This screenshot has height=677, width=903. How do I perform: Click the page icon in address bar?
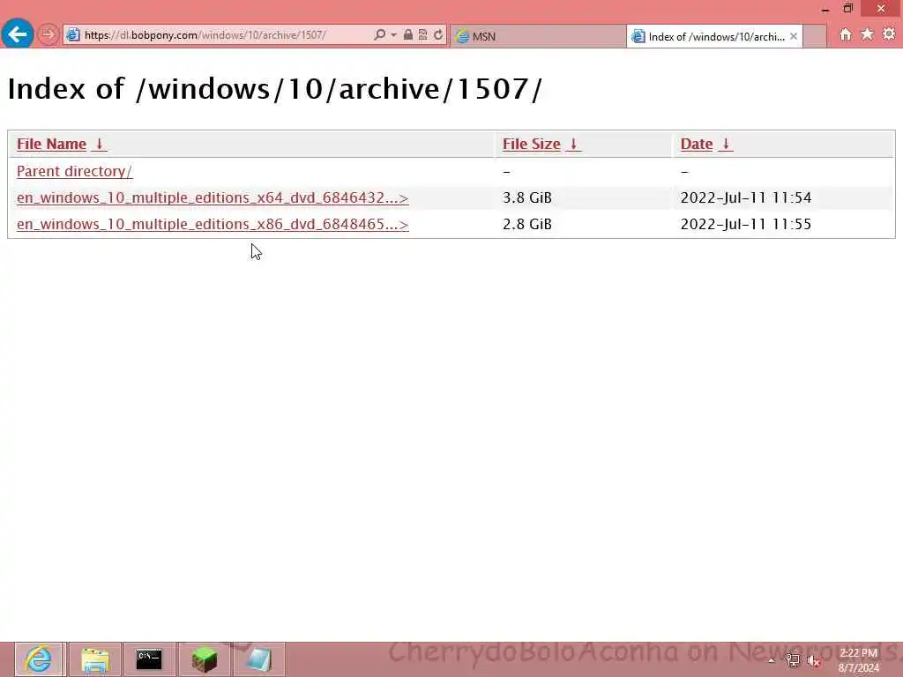point(72,35)
